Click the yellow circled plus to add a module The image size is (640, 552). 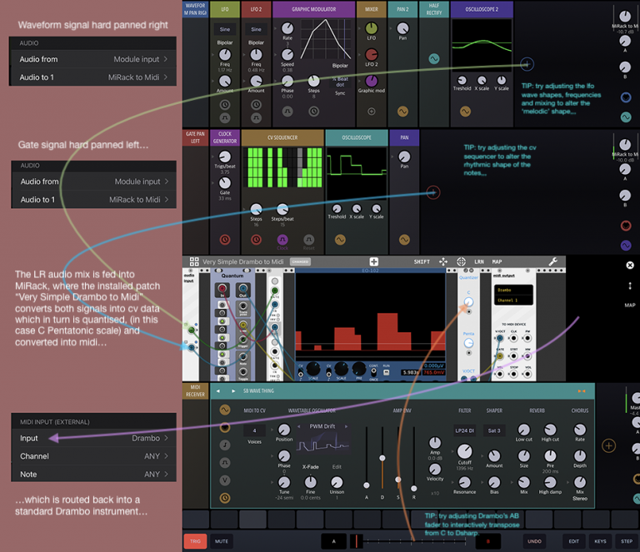(x=608, y=445)
